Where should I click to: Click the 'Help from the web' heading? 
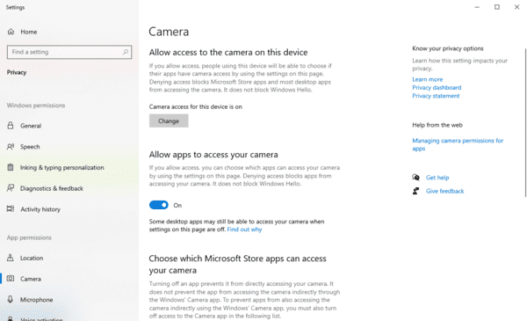(x=437, y=125)
